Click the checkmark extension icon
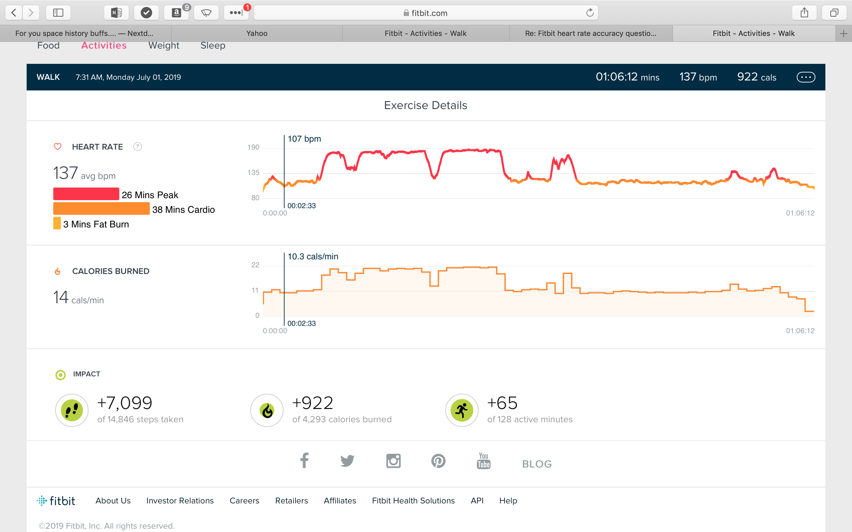This screenshot has width=852, height=532. (x=146, y=13)
